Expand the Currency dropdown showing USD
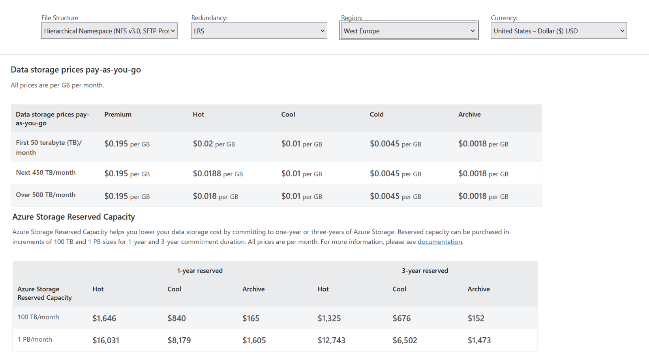The image size is (649, 359). (x=558, y=31)
